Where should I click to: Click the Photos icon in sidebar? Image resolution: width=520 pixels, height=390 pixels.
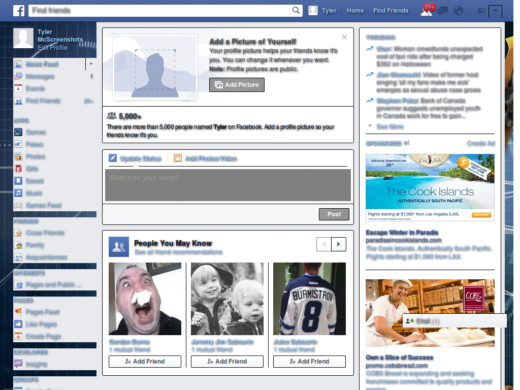point(18,156)
